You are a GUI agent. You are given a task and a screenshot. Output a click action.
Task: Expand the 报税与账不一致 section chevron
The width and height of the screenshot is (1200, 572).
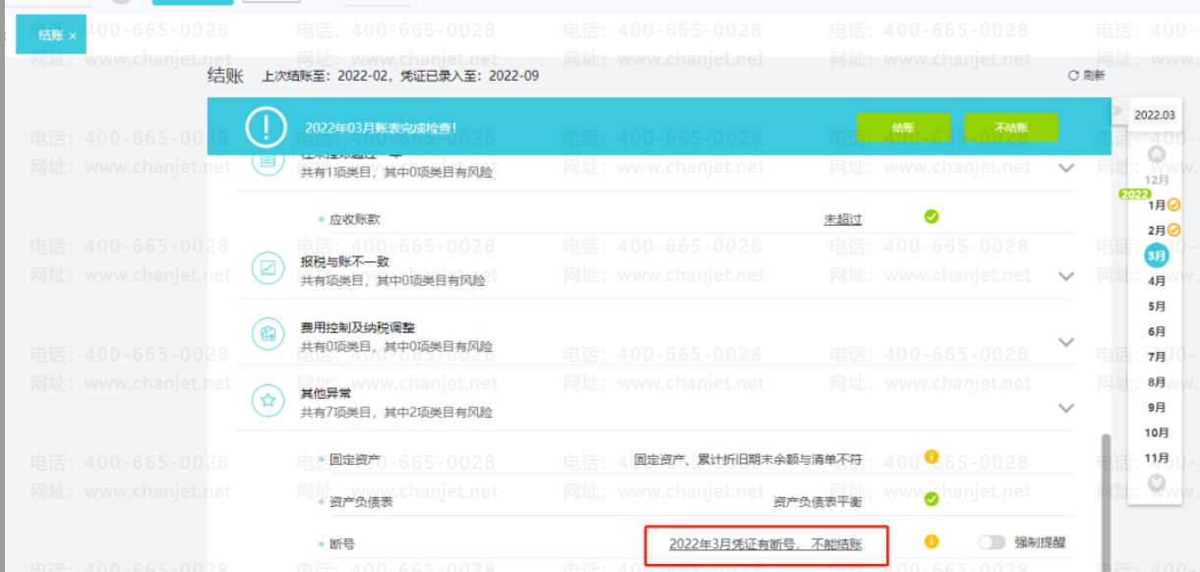(x=1066, y=276)
